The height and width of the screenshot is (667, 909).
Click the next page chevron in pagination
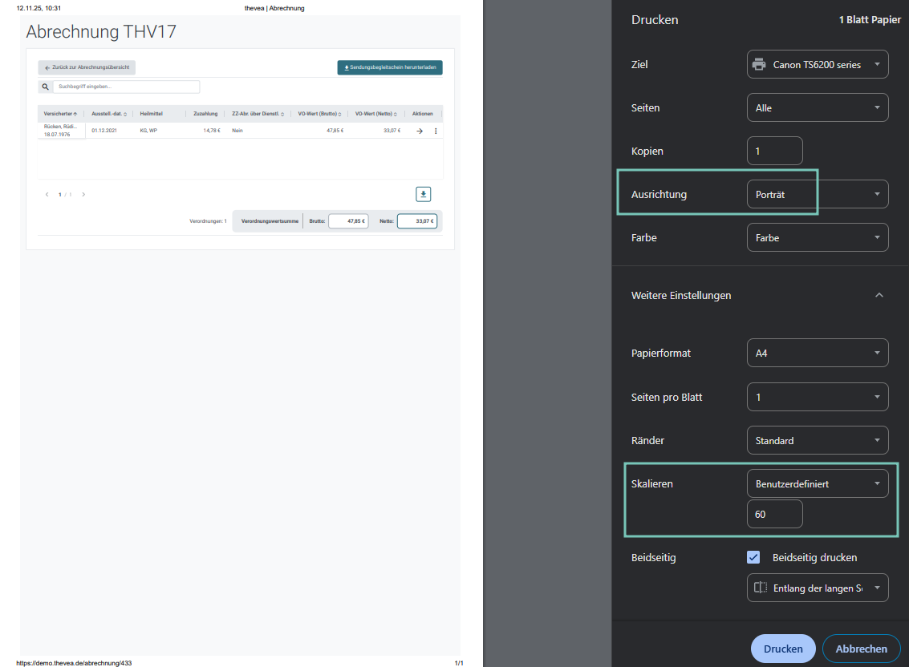pos(83,195)
